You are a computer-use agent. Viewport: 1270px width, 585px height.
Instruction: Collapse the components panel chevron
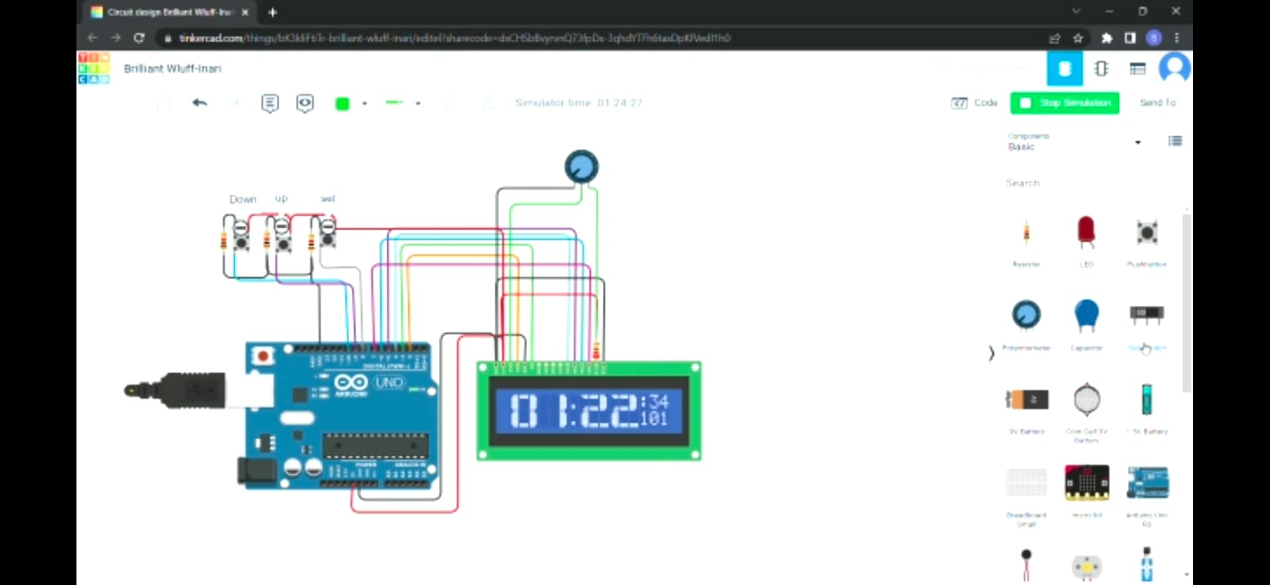(991, 353)
